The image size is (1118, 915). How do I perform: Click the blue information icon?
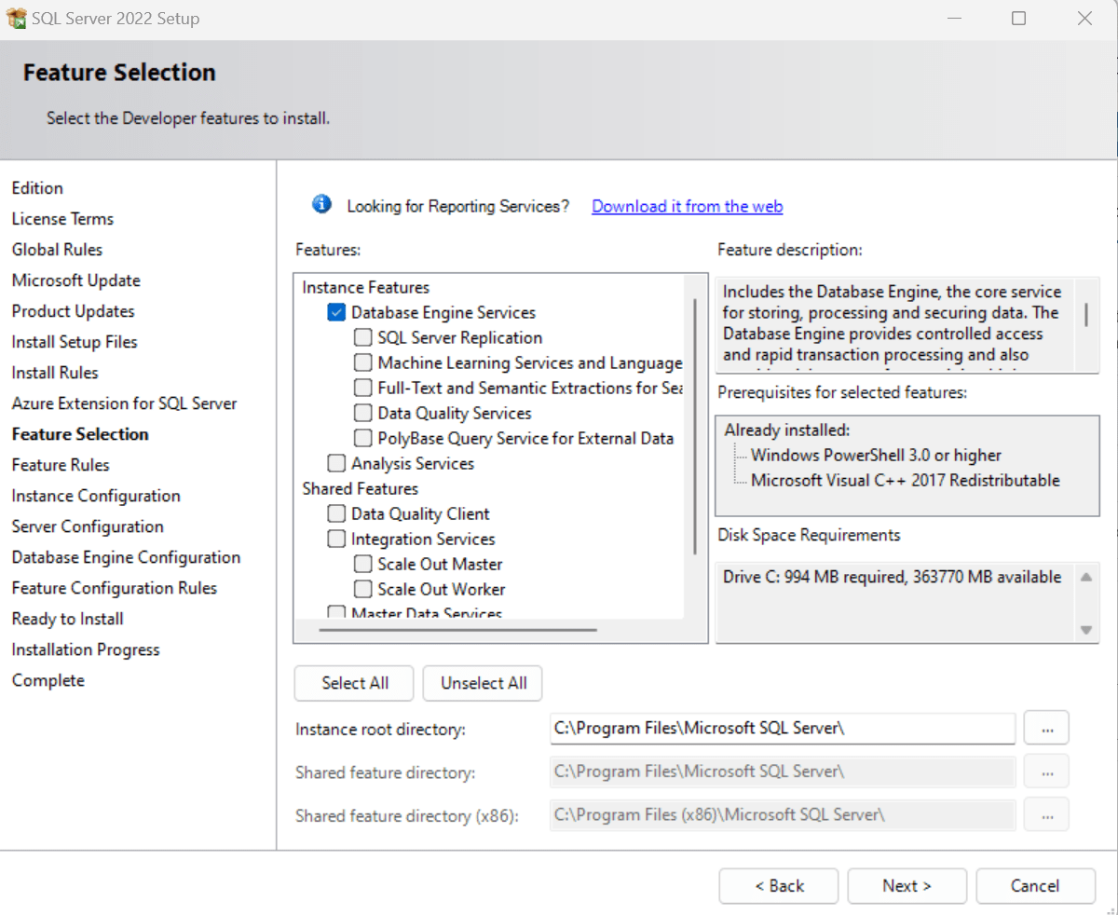pos(321,204)
